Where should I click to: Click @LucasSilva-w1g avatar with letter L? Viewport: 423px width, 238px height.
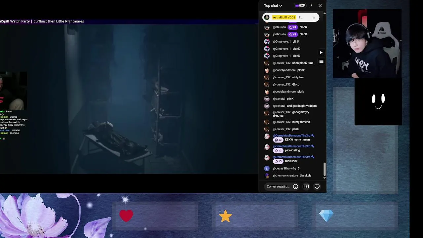coord(267,169)
